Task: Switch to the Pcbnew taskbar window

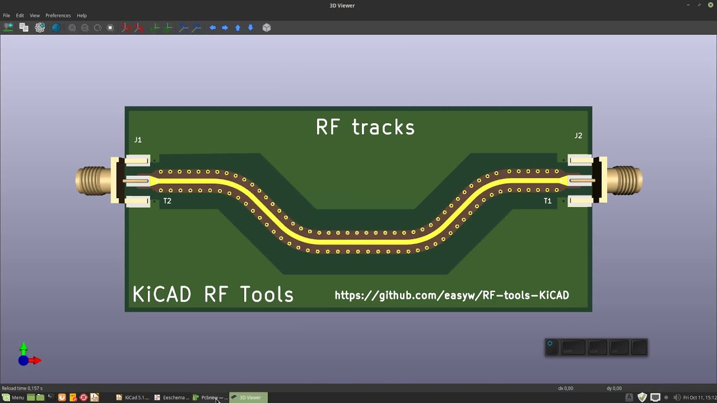Action: (x=210, y=397)
